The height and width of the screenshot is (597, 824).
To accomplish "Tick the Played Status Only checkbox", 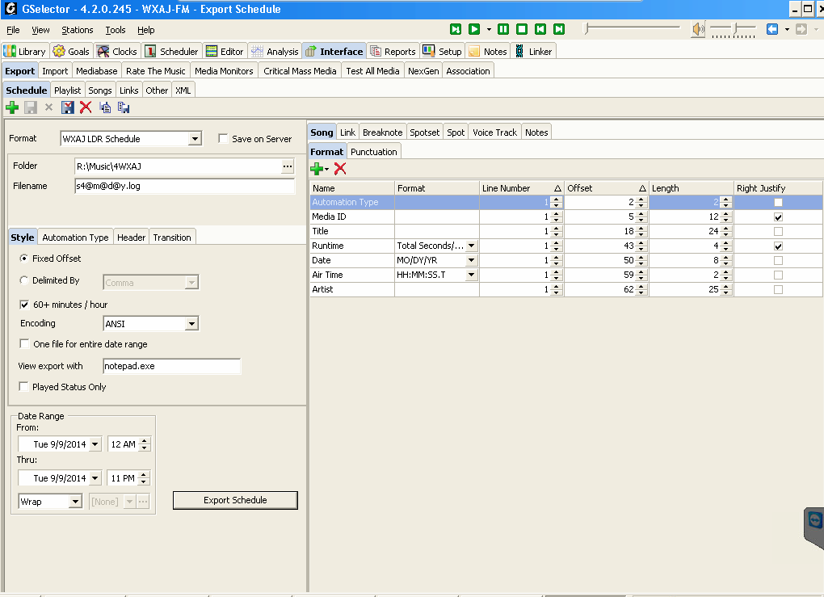I will [23, 387].
